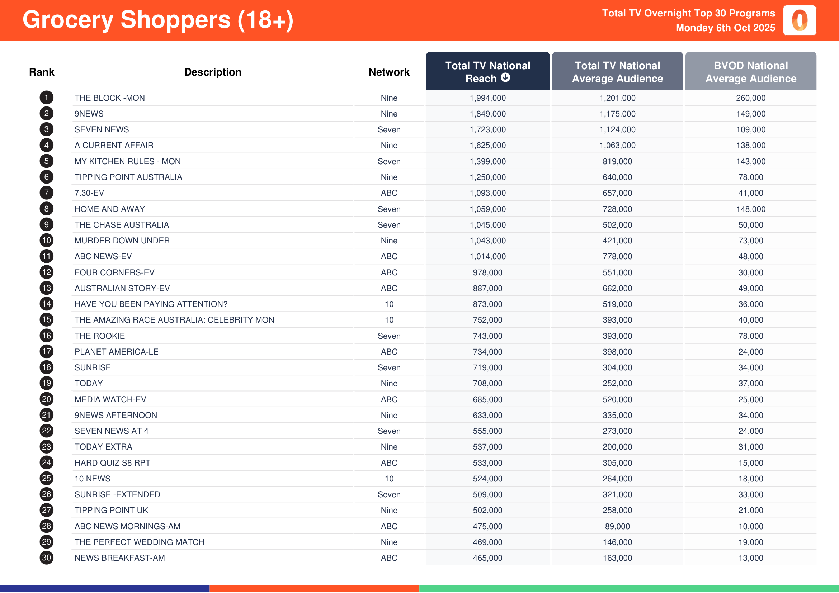
Task: Click the 1,994,000 reach value cell
Action: pyautogui.click(x=487, y=98)
